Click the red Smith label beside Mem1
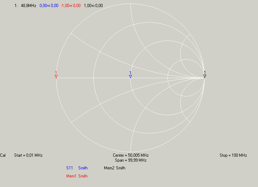Viewport: 258px width, 187px height. point(83,176)
